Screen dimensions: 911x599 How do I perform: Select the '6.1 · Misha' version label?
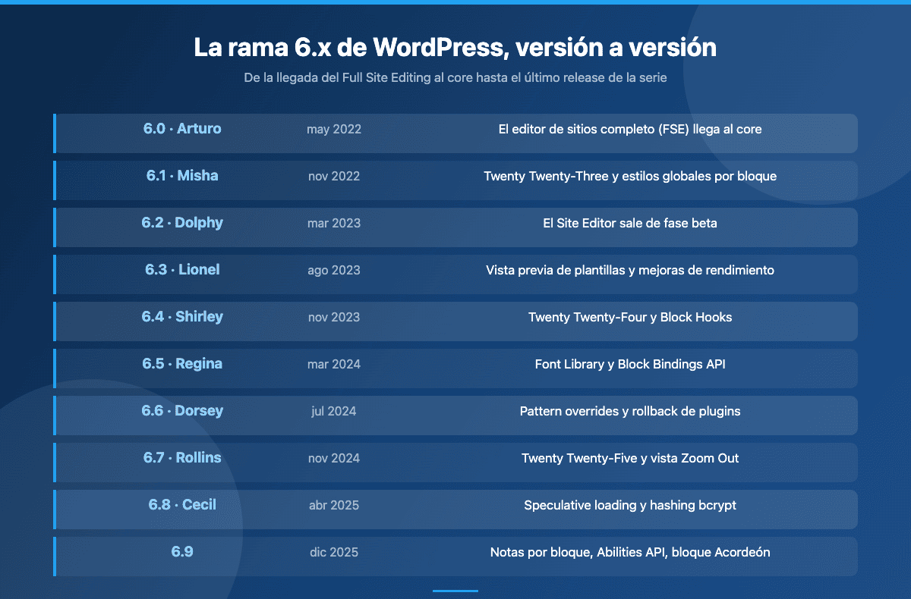(x=182, y=176)
